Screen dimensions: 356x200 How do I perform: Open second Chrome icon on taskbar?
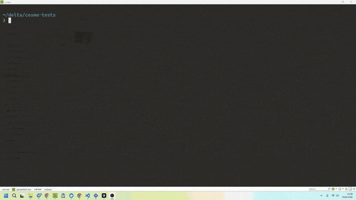[80, 196]
